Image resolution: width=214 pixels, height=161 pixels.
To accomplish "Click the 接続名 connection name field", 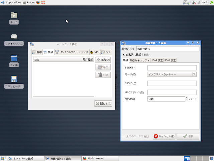I will 168,49.
